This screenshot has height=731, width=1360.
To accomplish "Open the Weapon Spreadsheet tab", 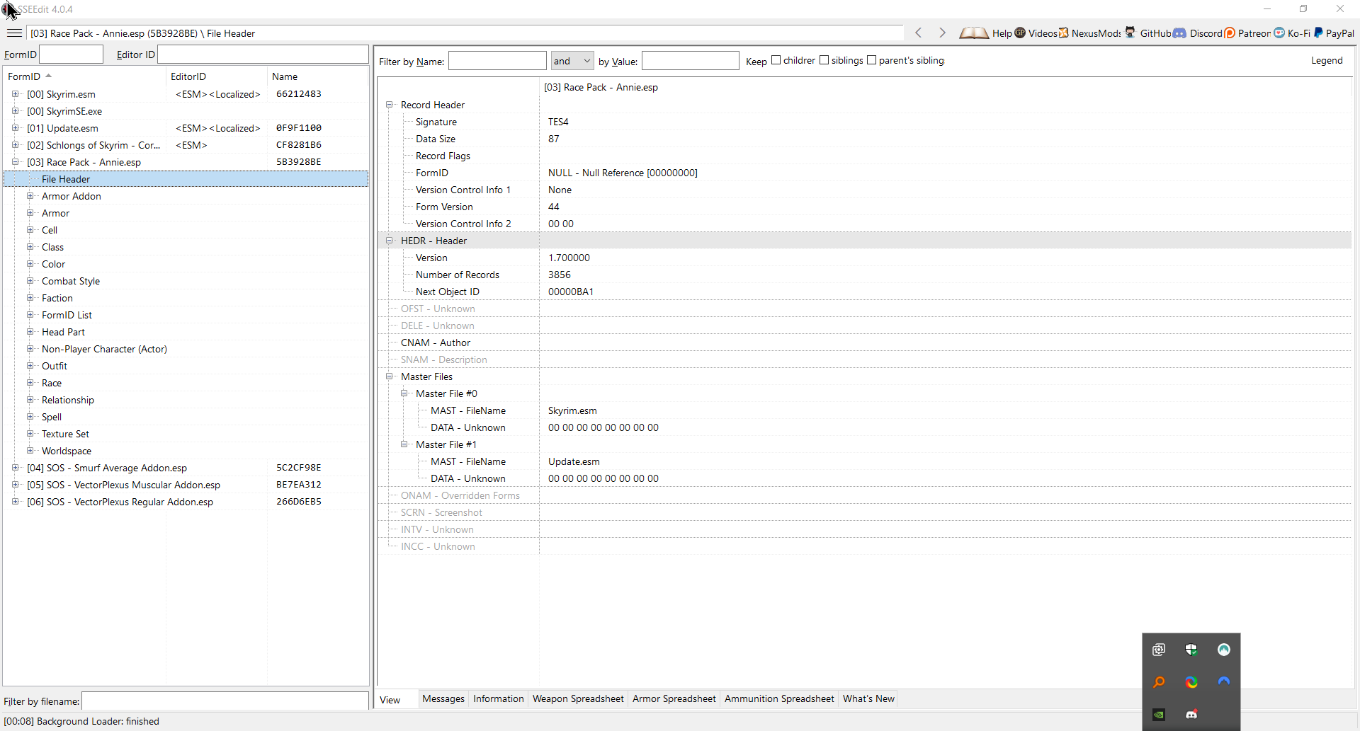I will coord(578,699).
